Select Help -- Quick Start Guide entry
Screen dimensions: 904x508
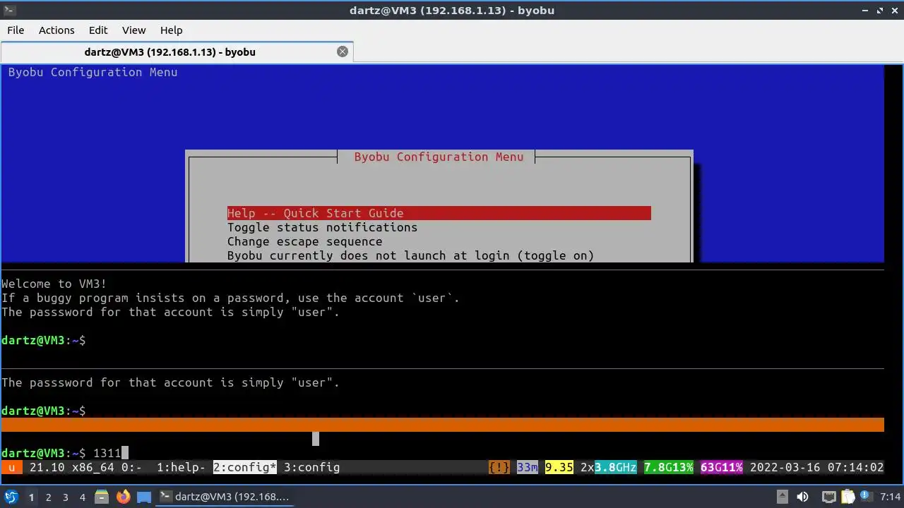click(439, 213)
